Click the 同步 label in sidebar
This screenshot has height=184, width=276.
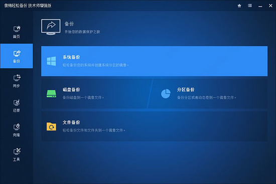click(x=17, y=86)
